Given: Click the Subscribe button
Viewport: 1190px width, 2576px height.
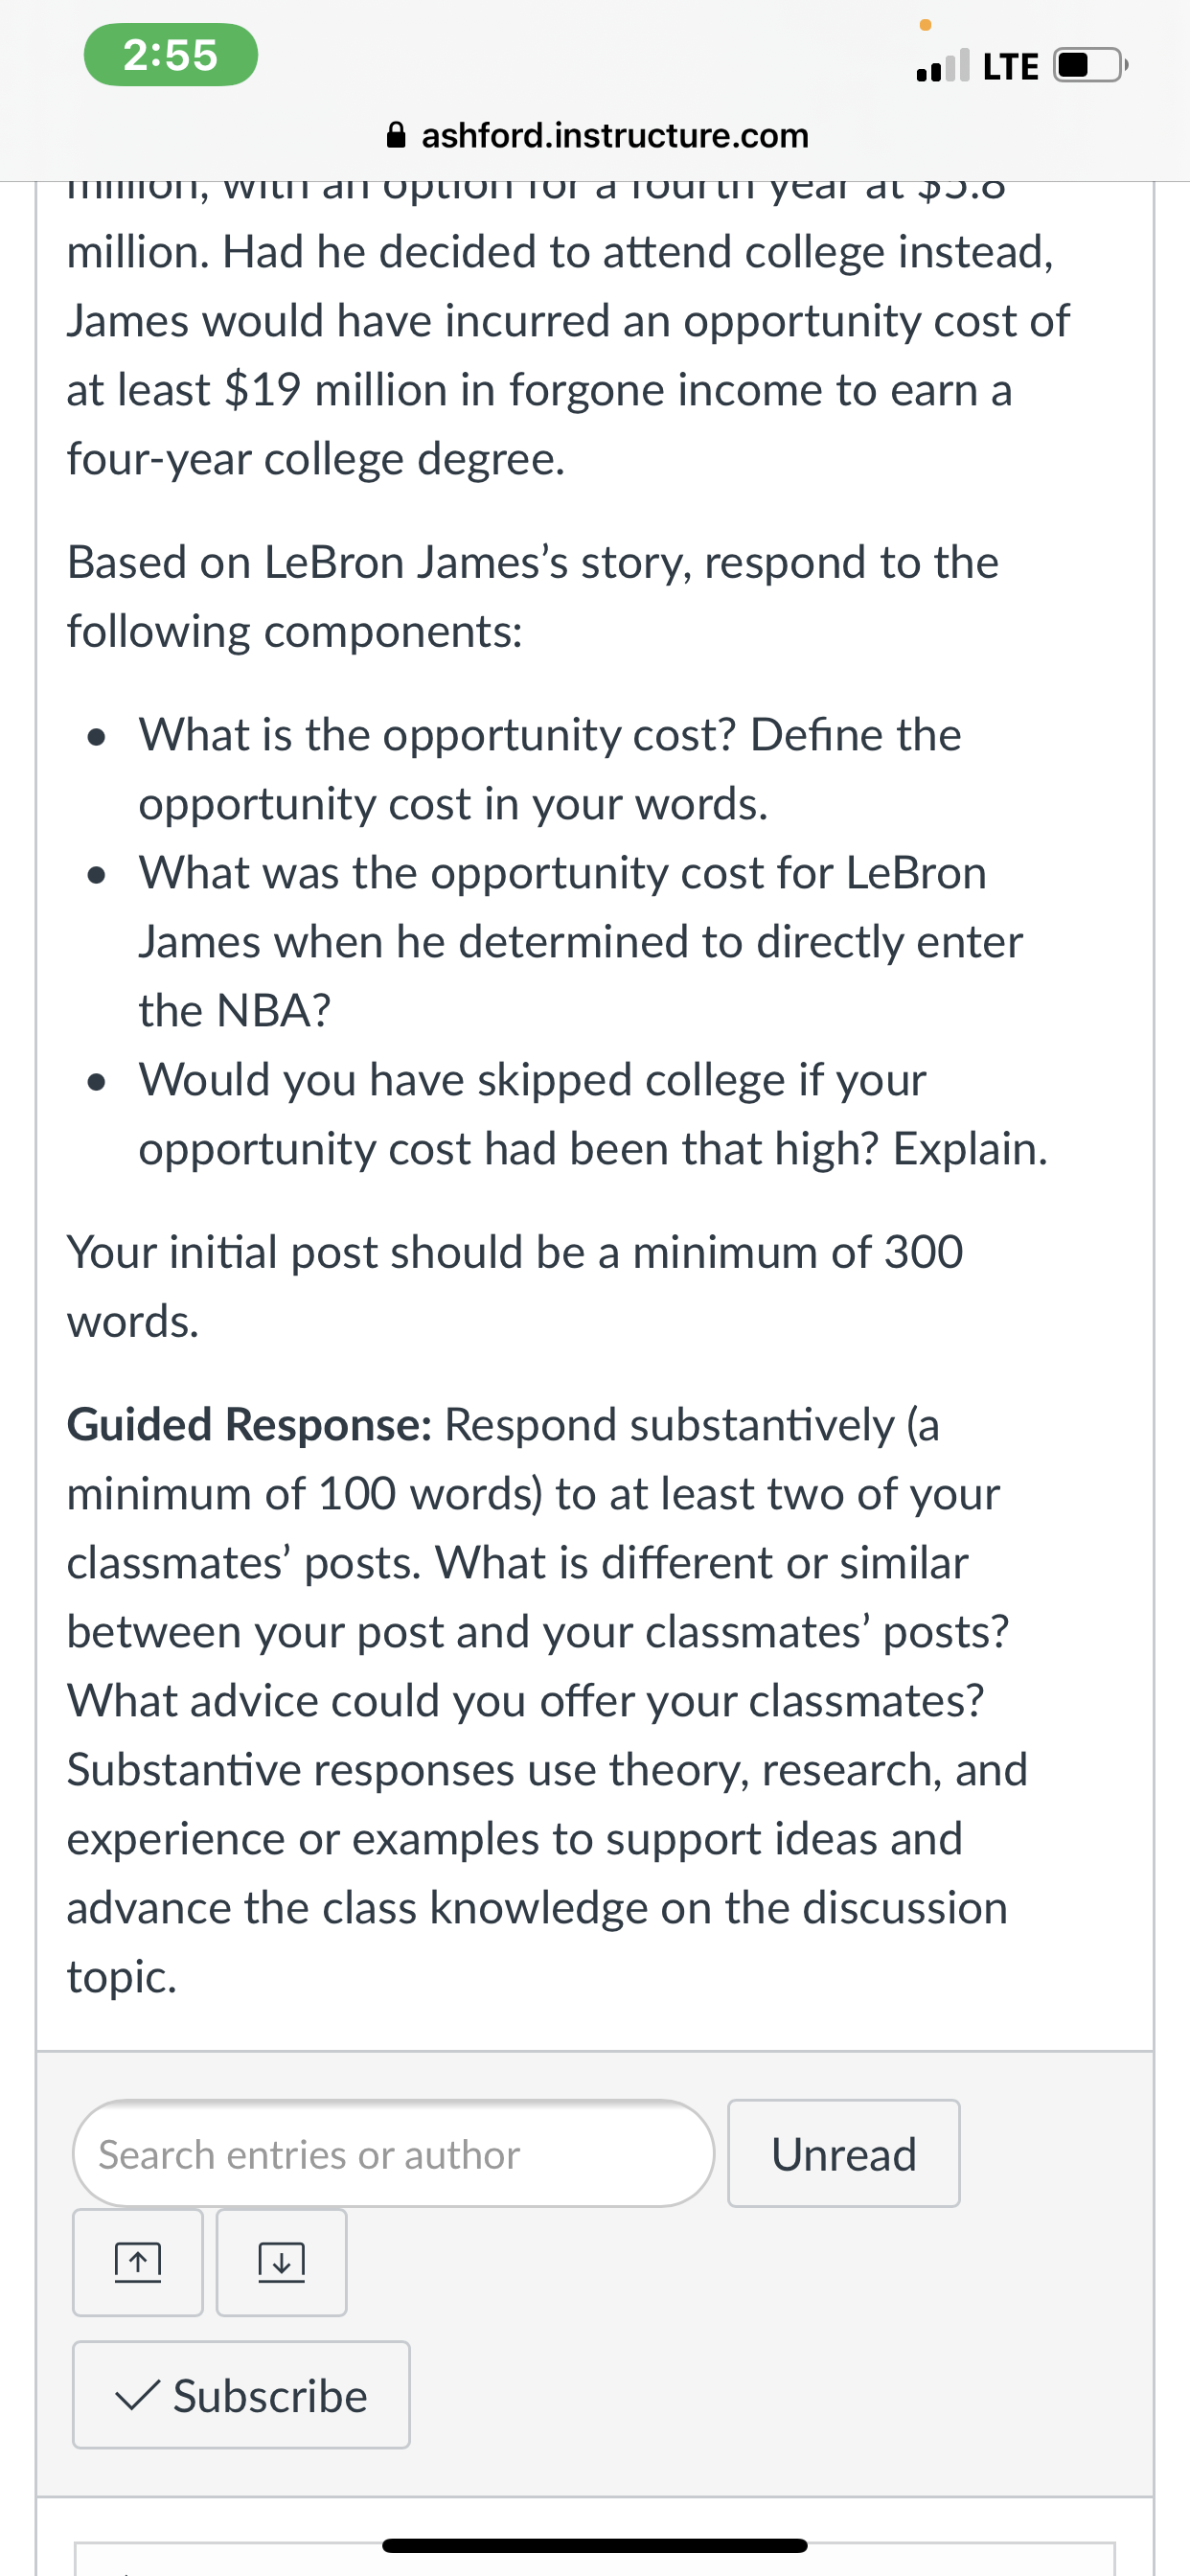Looking at the screenshot, I should pos(241,2395).
